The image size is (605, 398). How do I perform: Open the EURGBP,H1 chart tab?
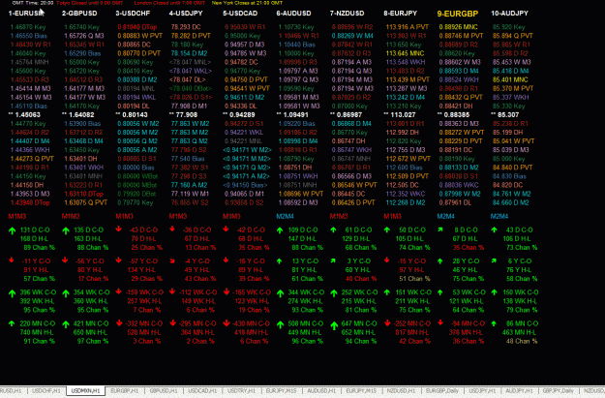click(x=125, y=391)
